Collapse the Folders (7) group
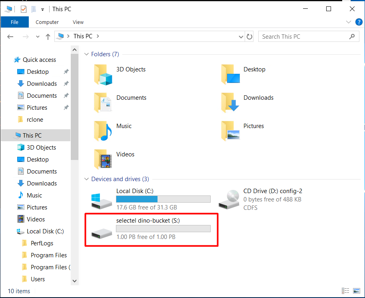The width and height of the screenshot is (365, 298). point(86,54)
